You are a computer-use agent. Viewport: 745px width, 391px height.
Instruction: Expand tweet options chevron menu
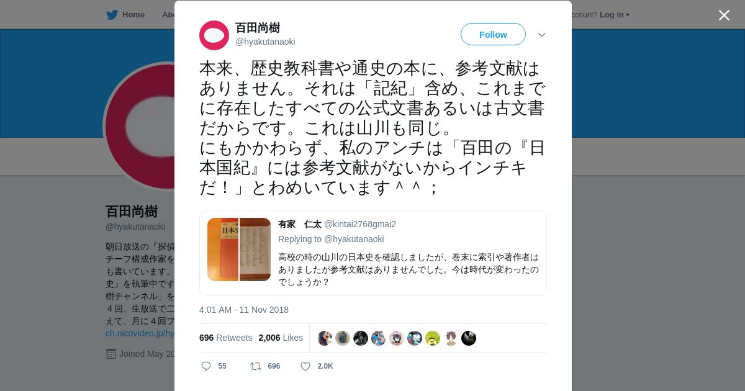pyautogui.click(x=542, y=35)
